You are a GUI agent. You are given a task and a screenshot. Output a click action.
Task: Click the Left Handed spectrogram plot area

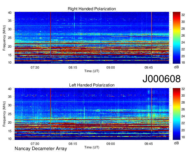click(92, 114)
